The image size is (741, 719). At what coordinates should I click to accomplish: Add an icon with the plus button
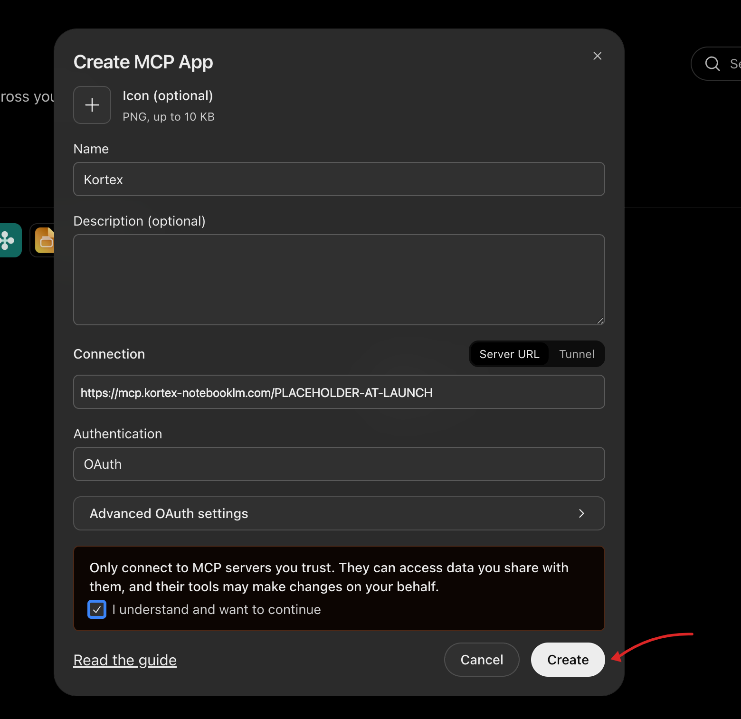click(x=92, y=105)
